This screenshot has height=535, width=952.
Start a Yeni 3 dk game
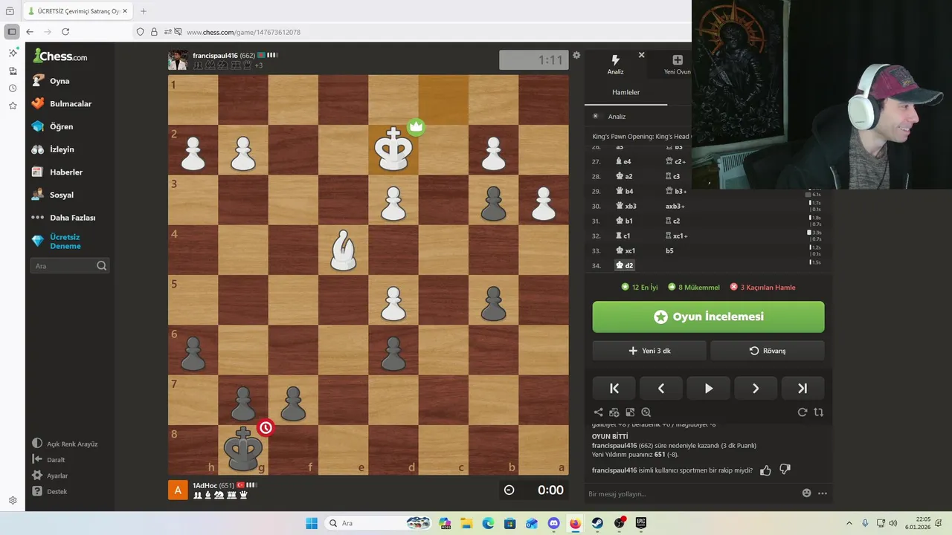(649, 351)
